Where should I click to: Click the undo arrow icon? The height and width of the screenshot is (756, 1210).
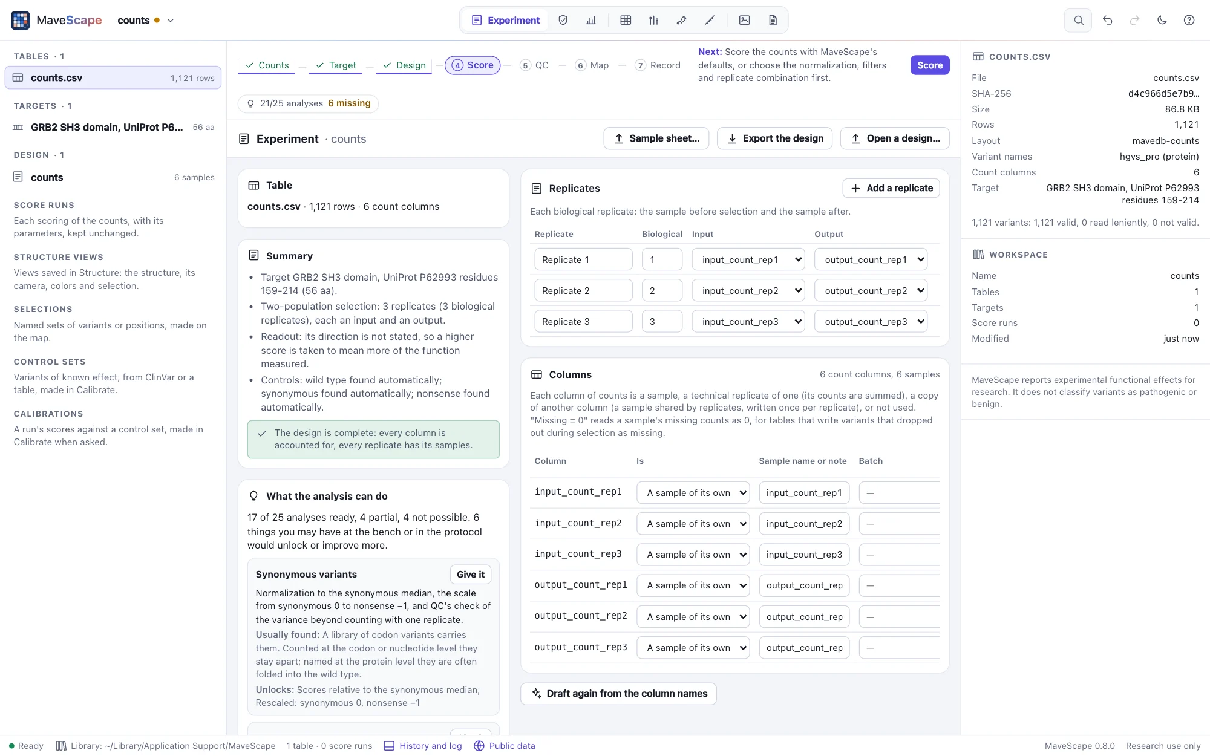click(1107, 20)
